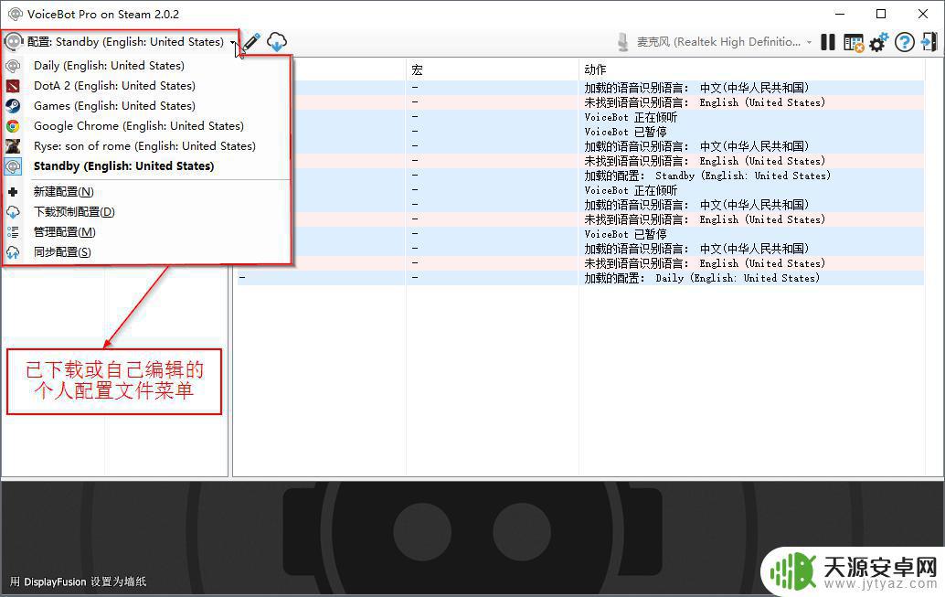Click the list icon beside 管理配置

coord(13,231)
